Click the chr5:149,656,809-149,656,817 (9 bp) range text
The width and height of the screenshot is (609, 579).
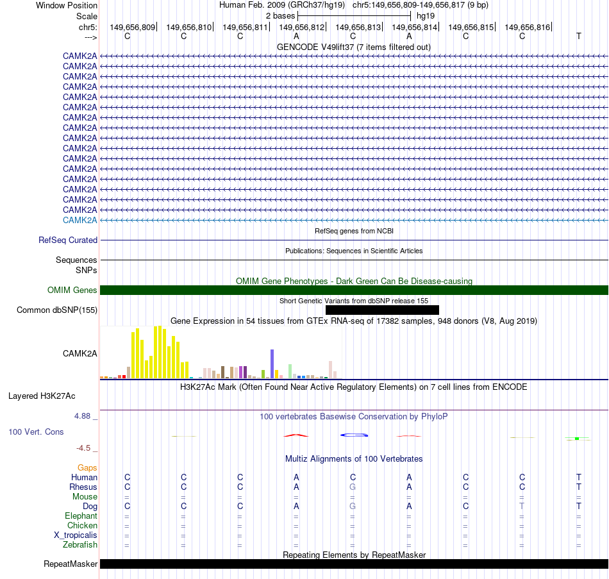point(421,5)
